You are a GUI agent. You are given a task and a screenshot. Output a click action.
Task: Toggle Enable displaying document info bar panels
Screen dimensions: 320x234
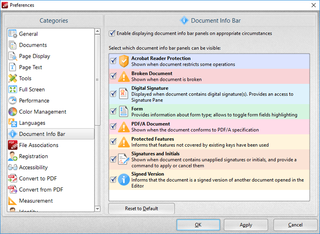(x=112, y=33)
